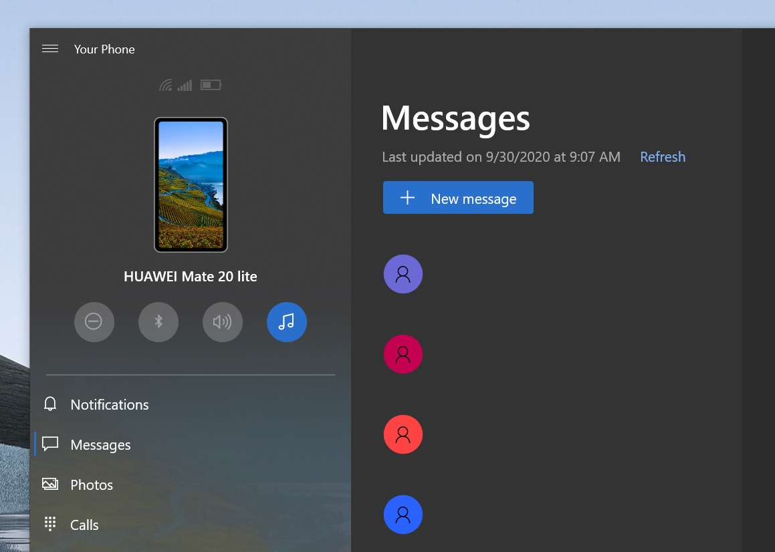
Task: Open Notifications section
Action: tap(110, 405)
